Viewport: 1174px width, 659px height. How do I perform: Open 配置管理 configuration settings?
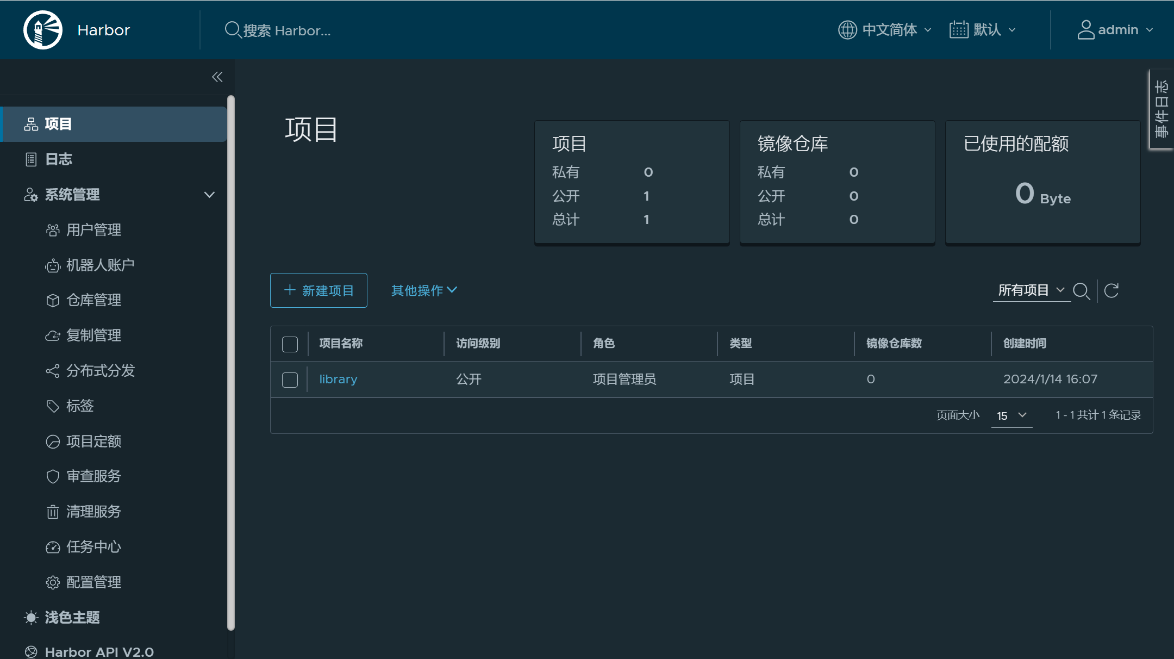click(x=93, y=582)
